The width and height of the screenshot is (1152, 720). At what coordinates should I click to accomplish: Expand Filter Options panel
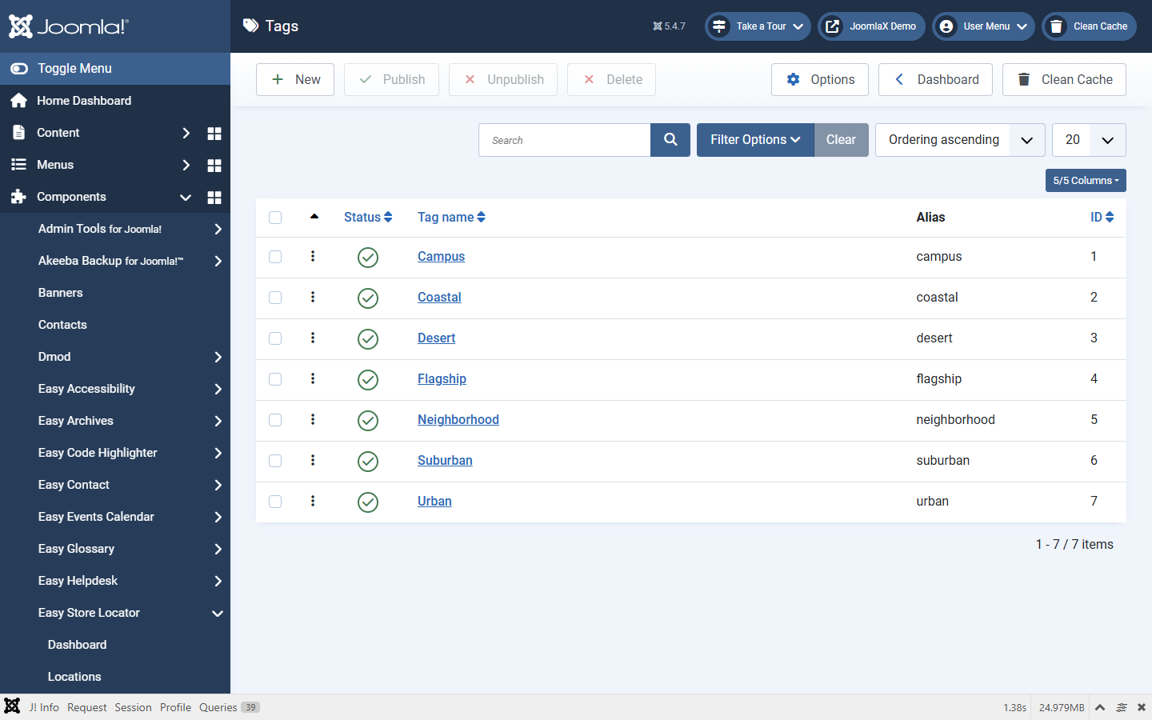point(755,140)
